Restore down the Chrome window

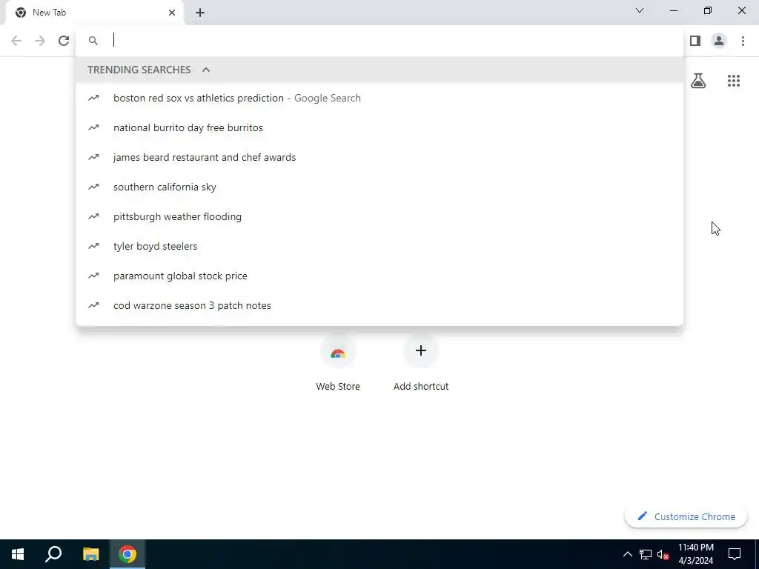point(708,10)
